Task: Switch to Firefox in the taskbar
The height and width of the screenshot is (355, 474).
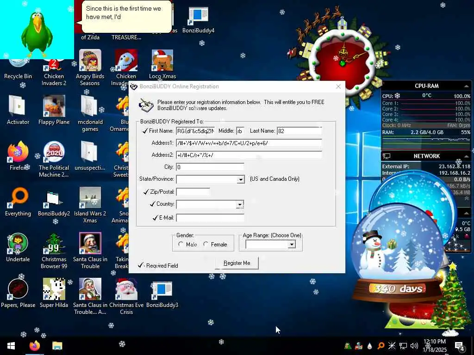Action: 35,346
